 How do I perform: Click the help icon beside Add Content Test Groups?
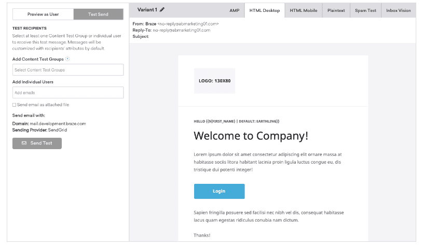click(67, 59)
